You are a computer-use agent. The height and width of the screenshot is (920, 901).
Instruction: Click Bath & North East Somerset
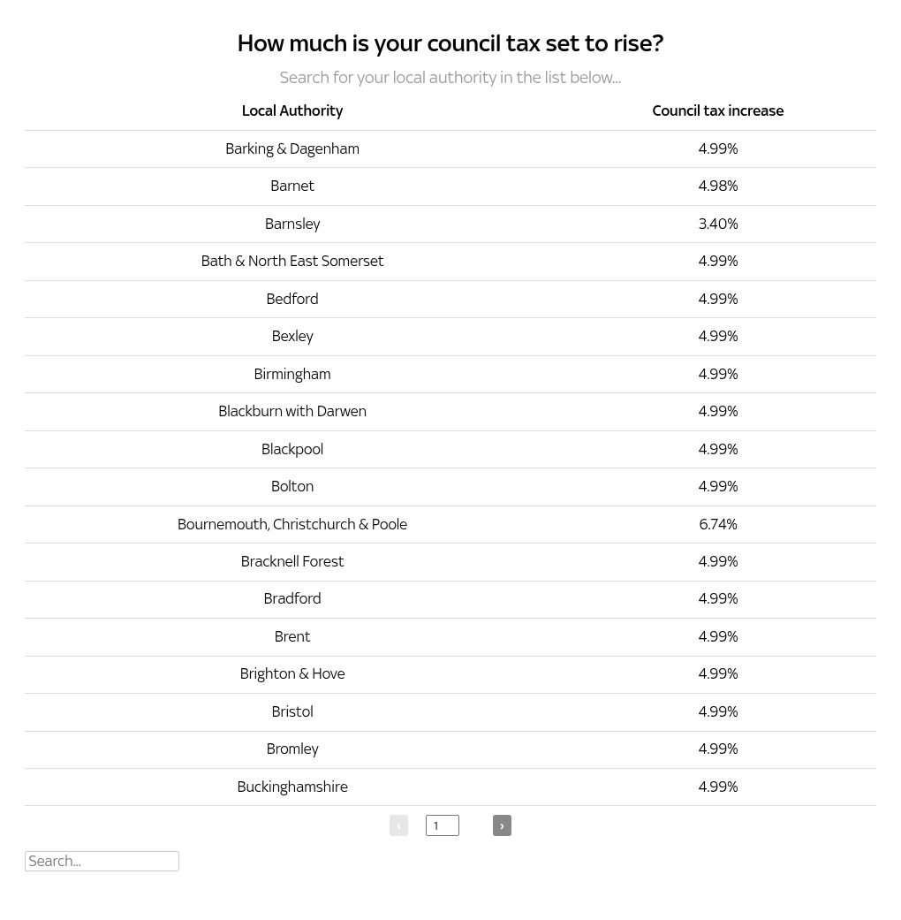point(292,262)
